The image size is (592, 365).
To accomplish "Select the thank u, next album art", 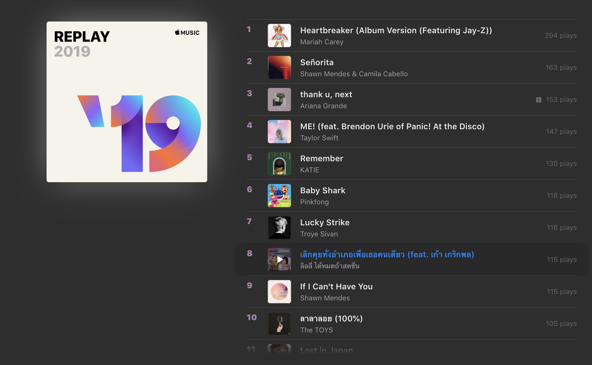I will click(x=279, y=100).
